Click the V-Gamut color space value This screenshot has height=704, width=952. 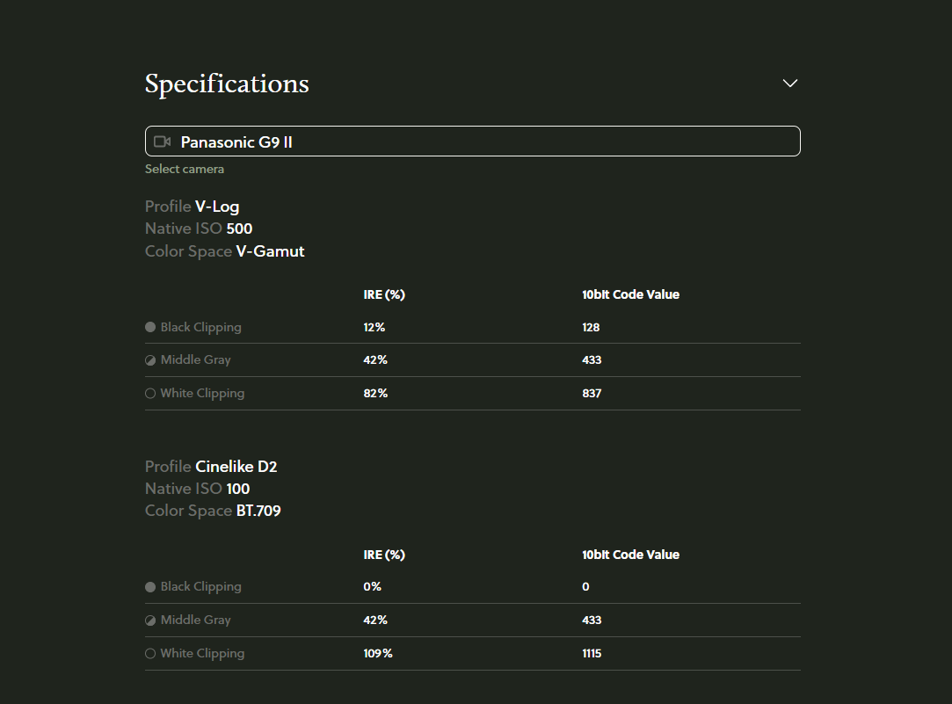270,251
